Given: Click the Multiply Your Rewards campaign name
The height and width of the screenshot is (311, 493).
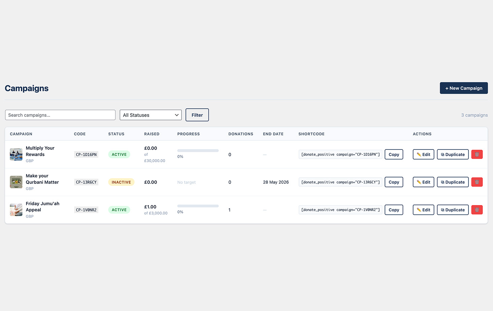Looking at the screenshot, I should click(40, 151).
